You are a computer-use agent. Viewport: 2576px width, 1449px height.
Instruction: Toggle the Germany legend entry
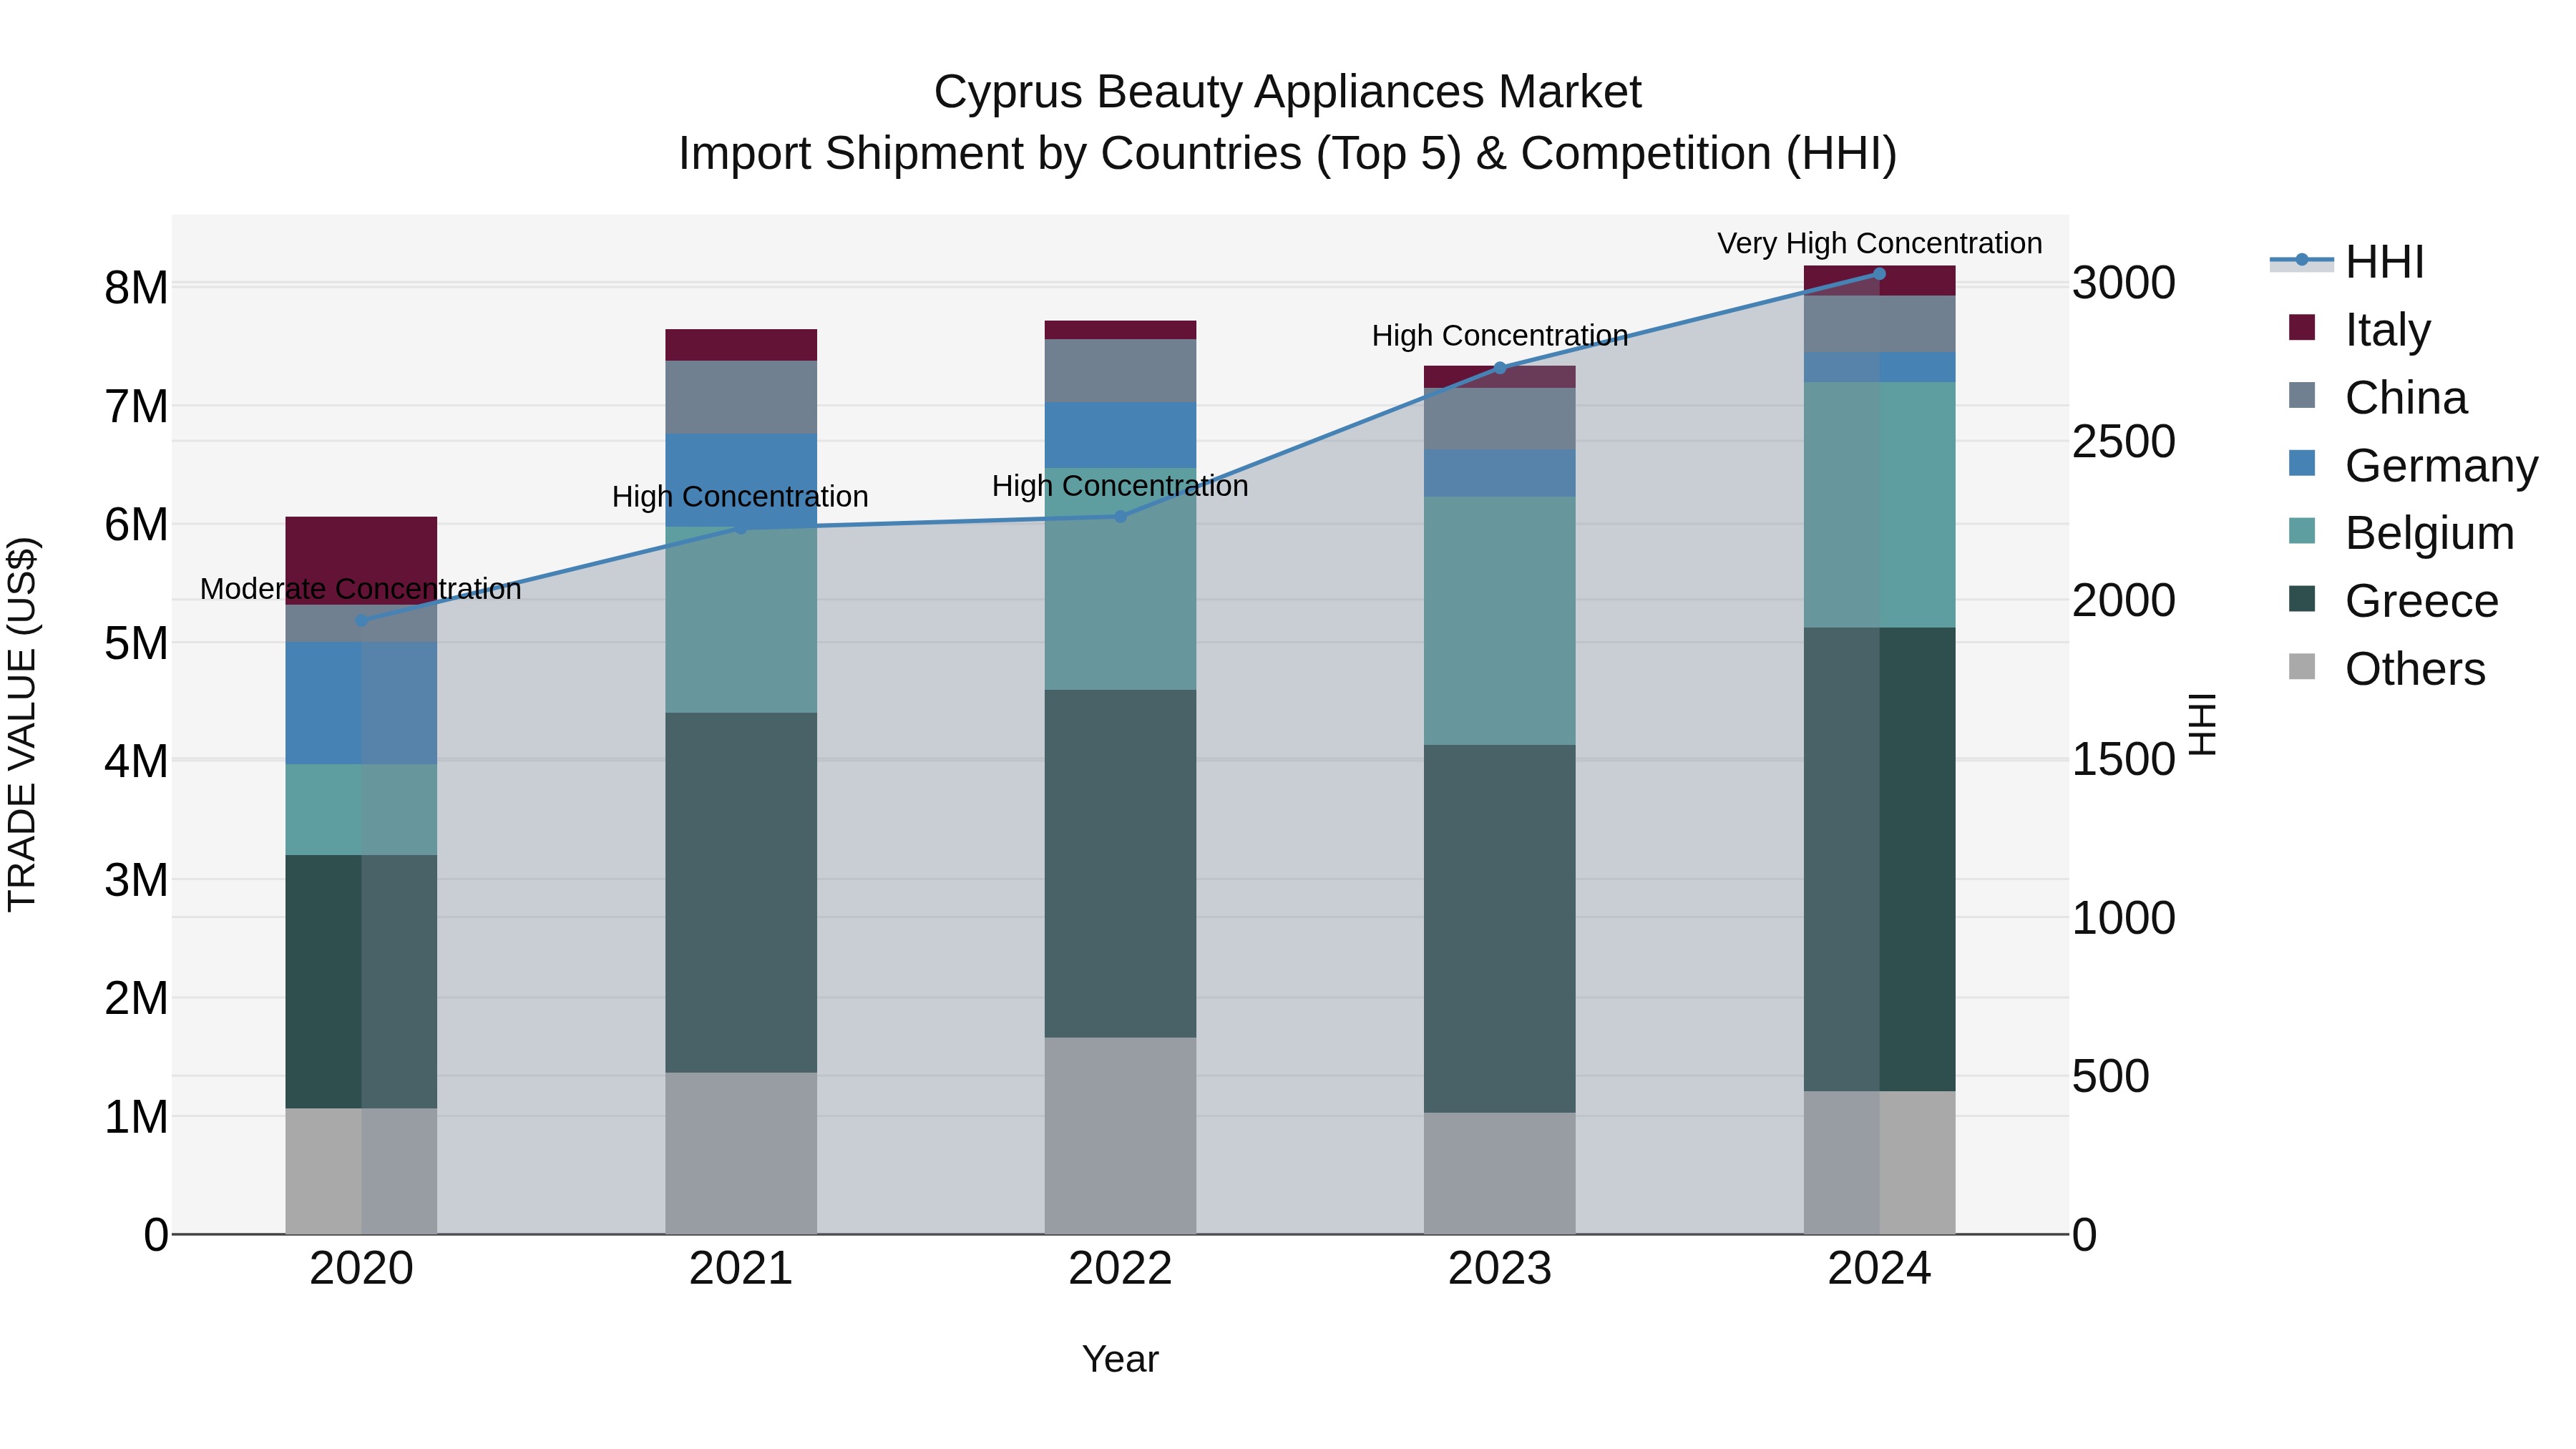coord(2412,465)
